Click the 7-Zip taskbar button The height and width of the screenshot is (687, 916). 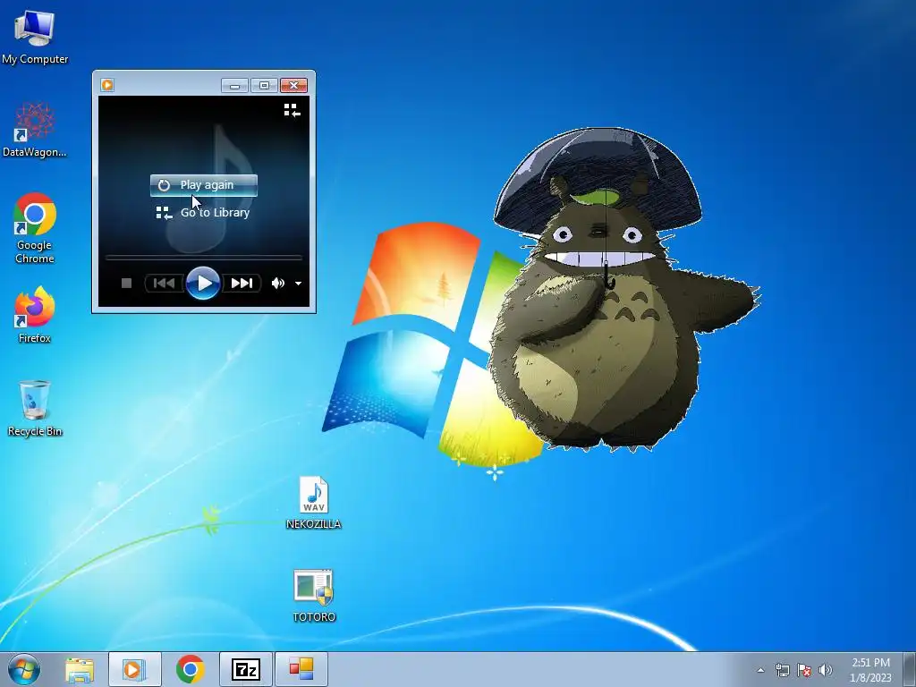(x=246, y=669)
